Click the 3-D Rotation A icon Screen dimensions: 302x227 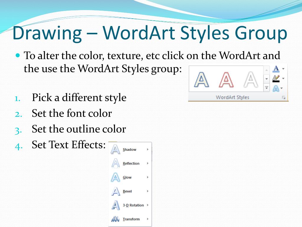click(116, 205)
